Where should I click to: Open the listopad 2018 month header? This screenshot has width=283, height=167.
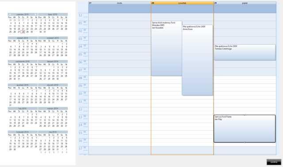click(x=53, y=61)
